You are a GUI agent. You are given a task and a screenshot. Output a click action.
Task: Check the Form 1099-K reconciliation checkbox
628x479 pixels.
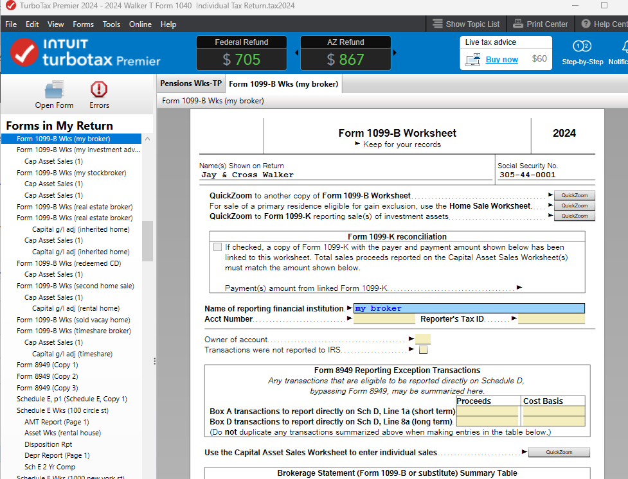(x=217, y=247)
